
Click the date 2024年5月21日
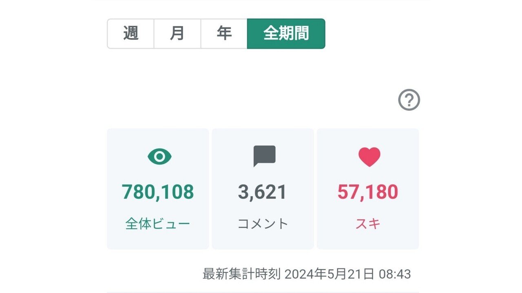pos(329,274)
